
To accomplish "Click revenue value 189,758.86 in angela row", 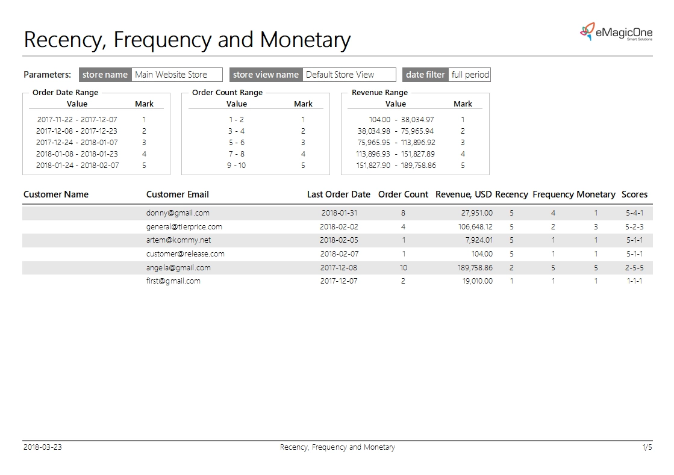I will (x=475, y=267).
